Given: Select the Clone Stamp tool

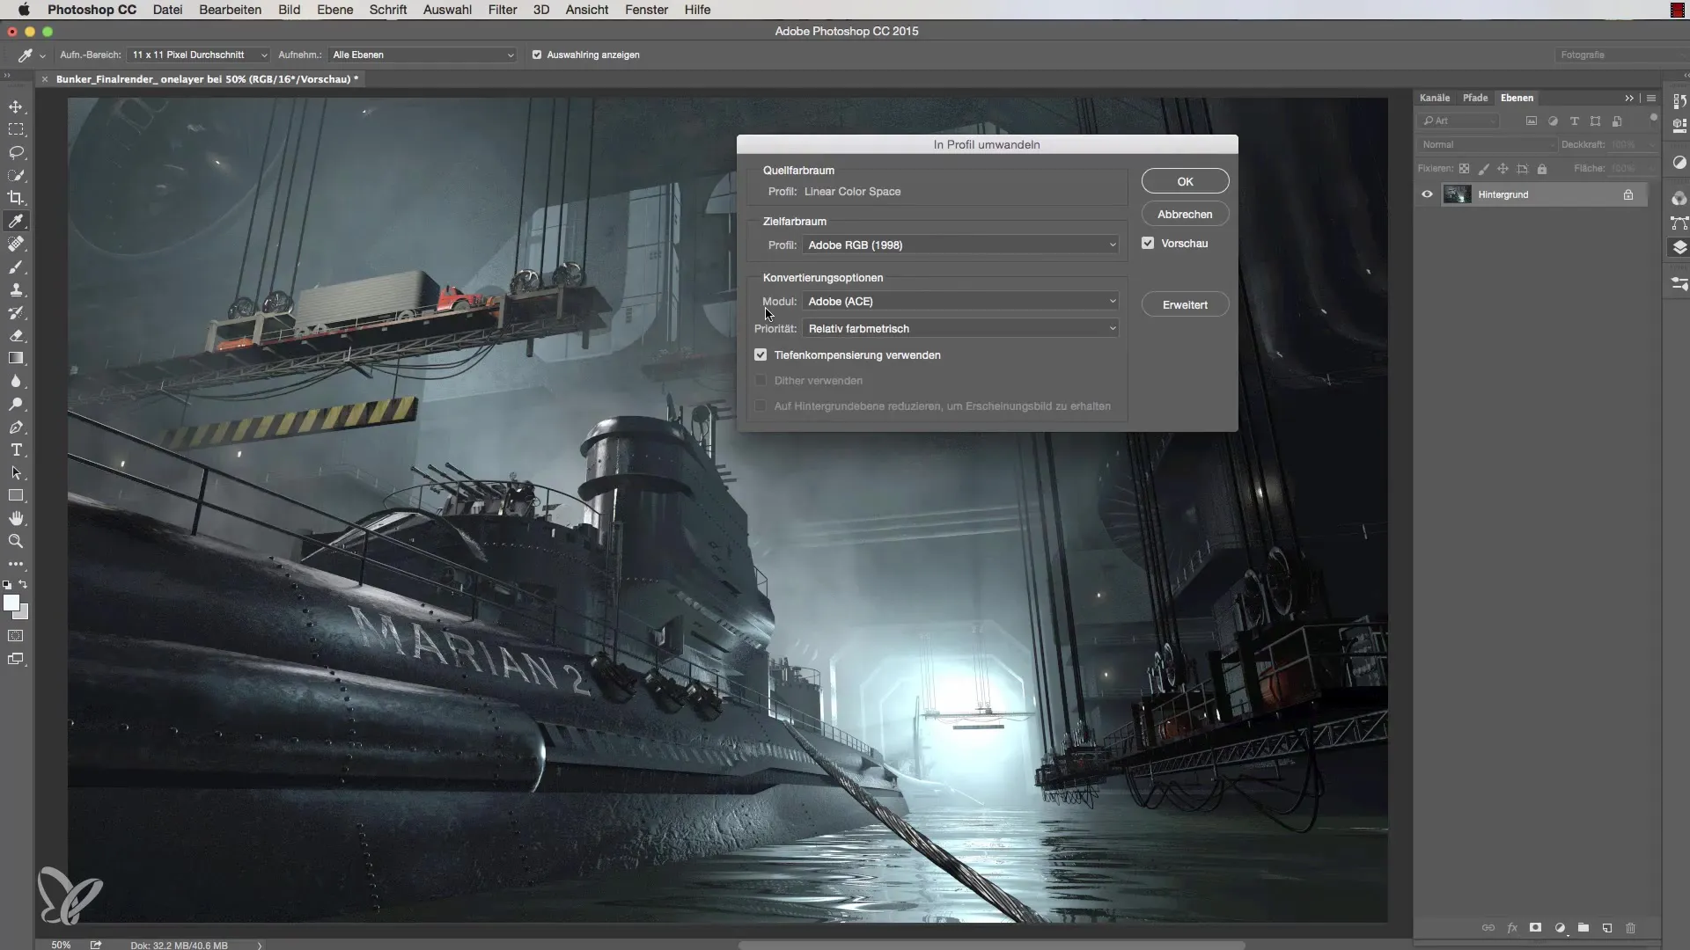Looking at the screenshot, I should (x=16, y=289).
